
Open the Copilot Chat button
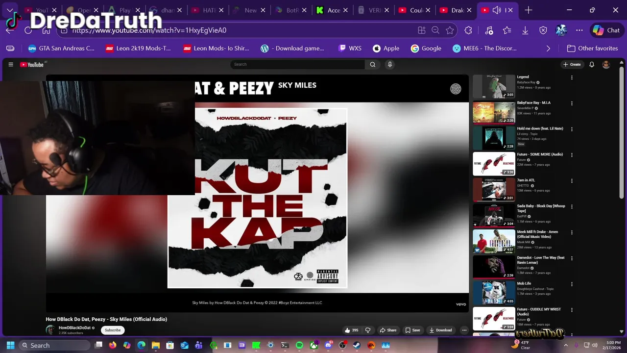606,30
